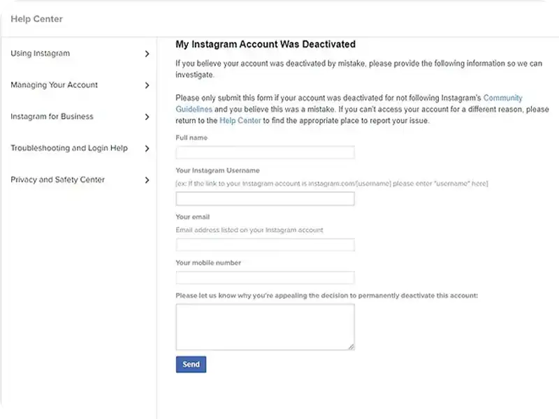Viewport: 559px width, 419px height.
Task: Click the Help Center header title
Action: pyautogui.click(x=37, y=19)
